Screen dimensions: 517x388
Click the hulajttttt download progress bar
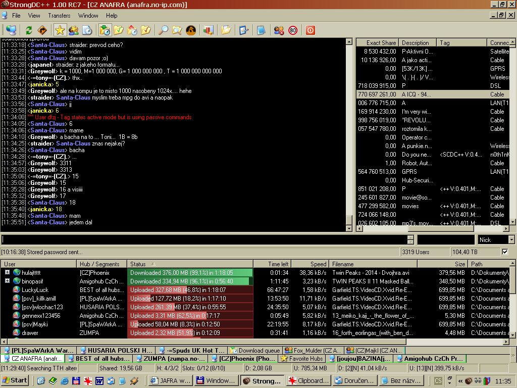coord(190,272)
